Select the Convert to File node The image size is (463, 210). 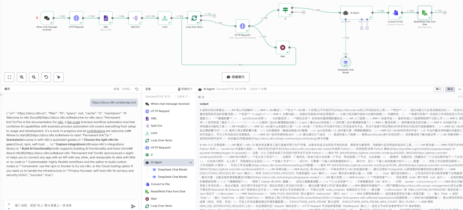395,13
